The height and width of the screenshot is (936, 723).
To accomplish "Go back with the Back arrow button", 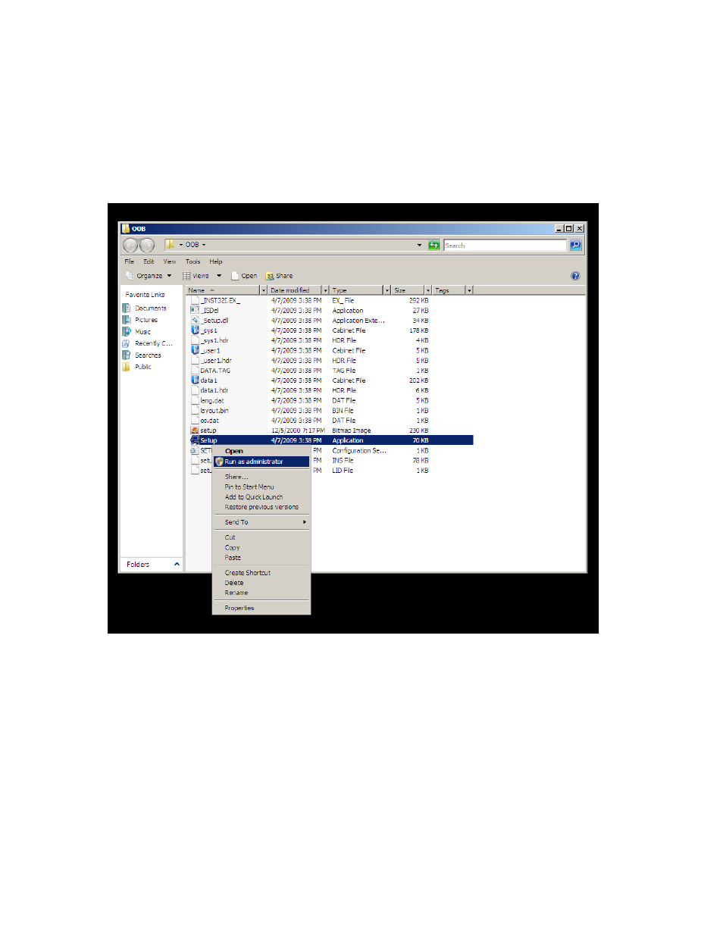I will pos(130,245).
